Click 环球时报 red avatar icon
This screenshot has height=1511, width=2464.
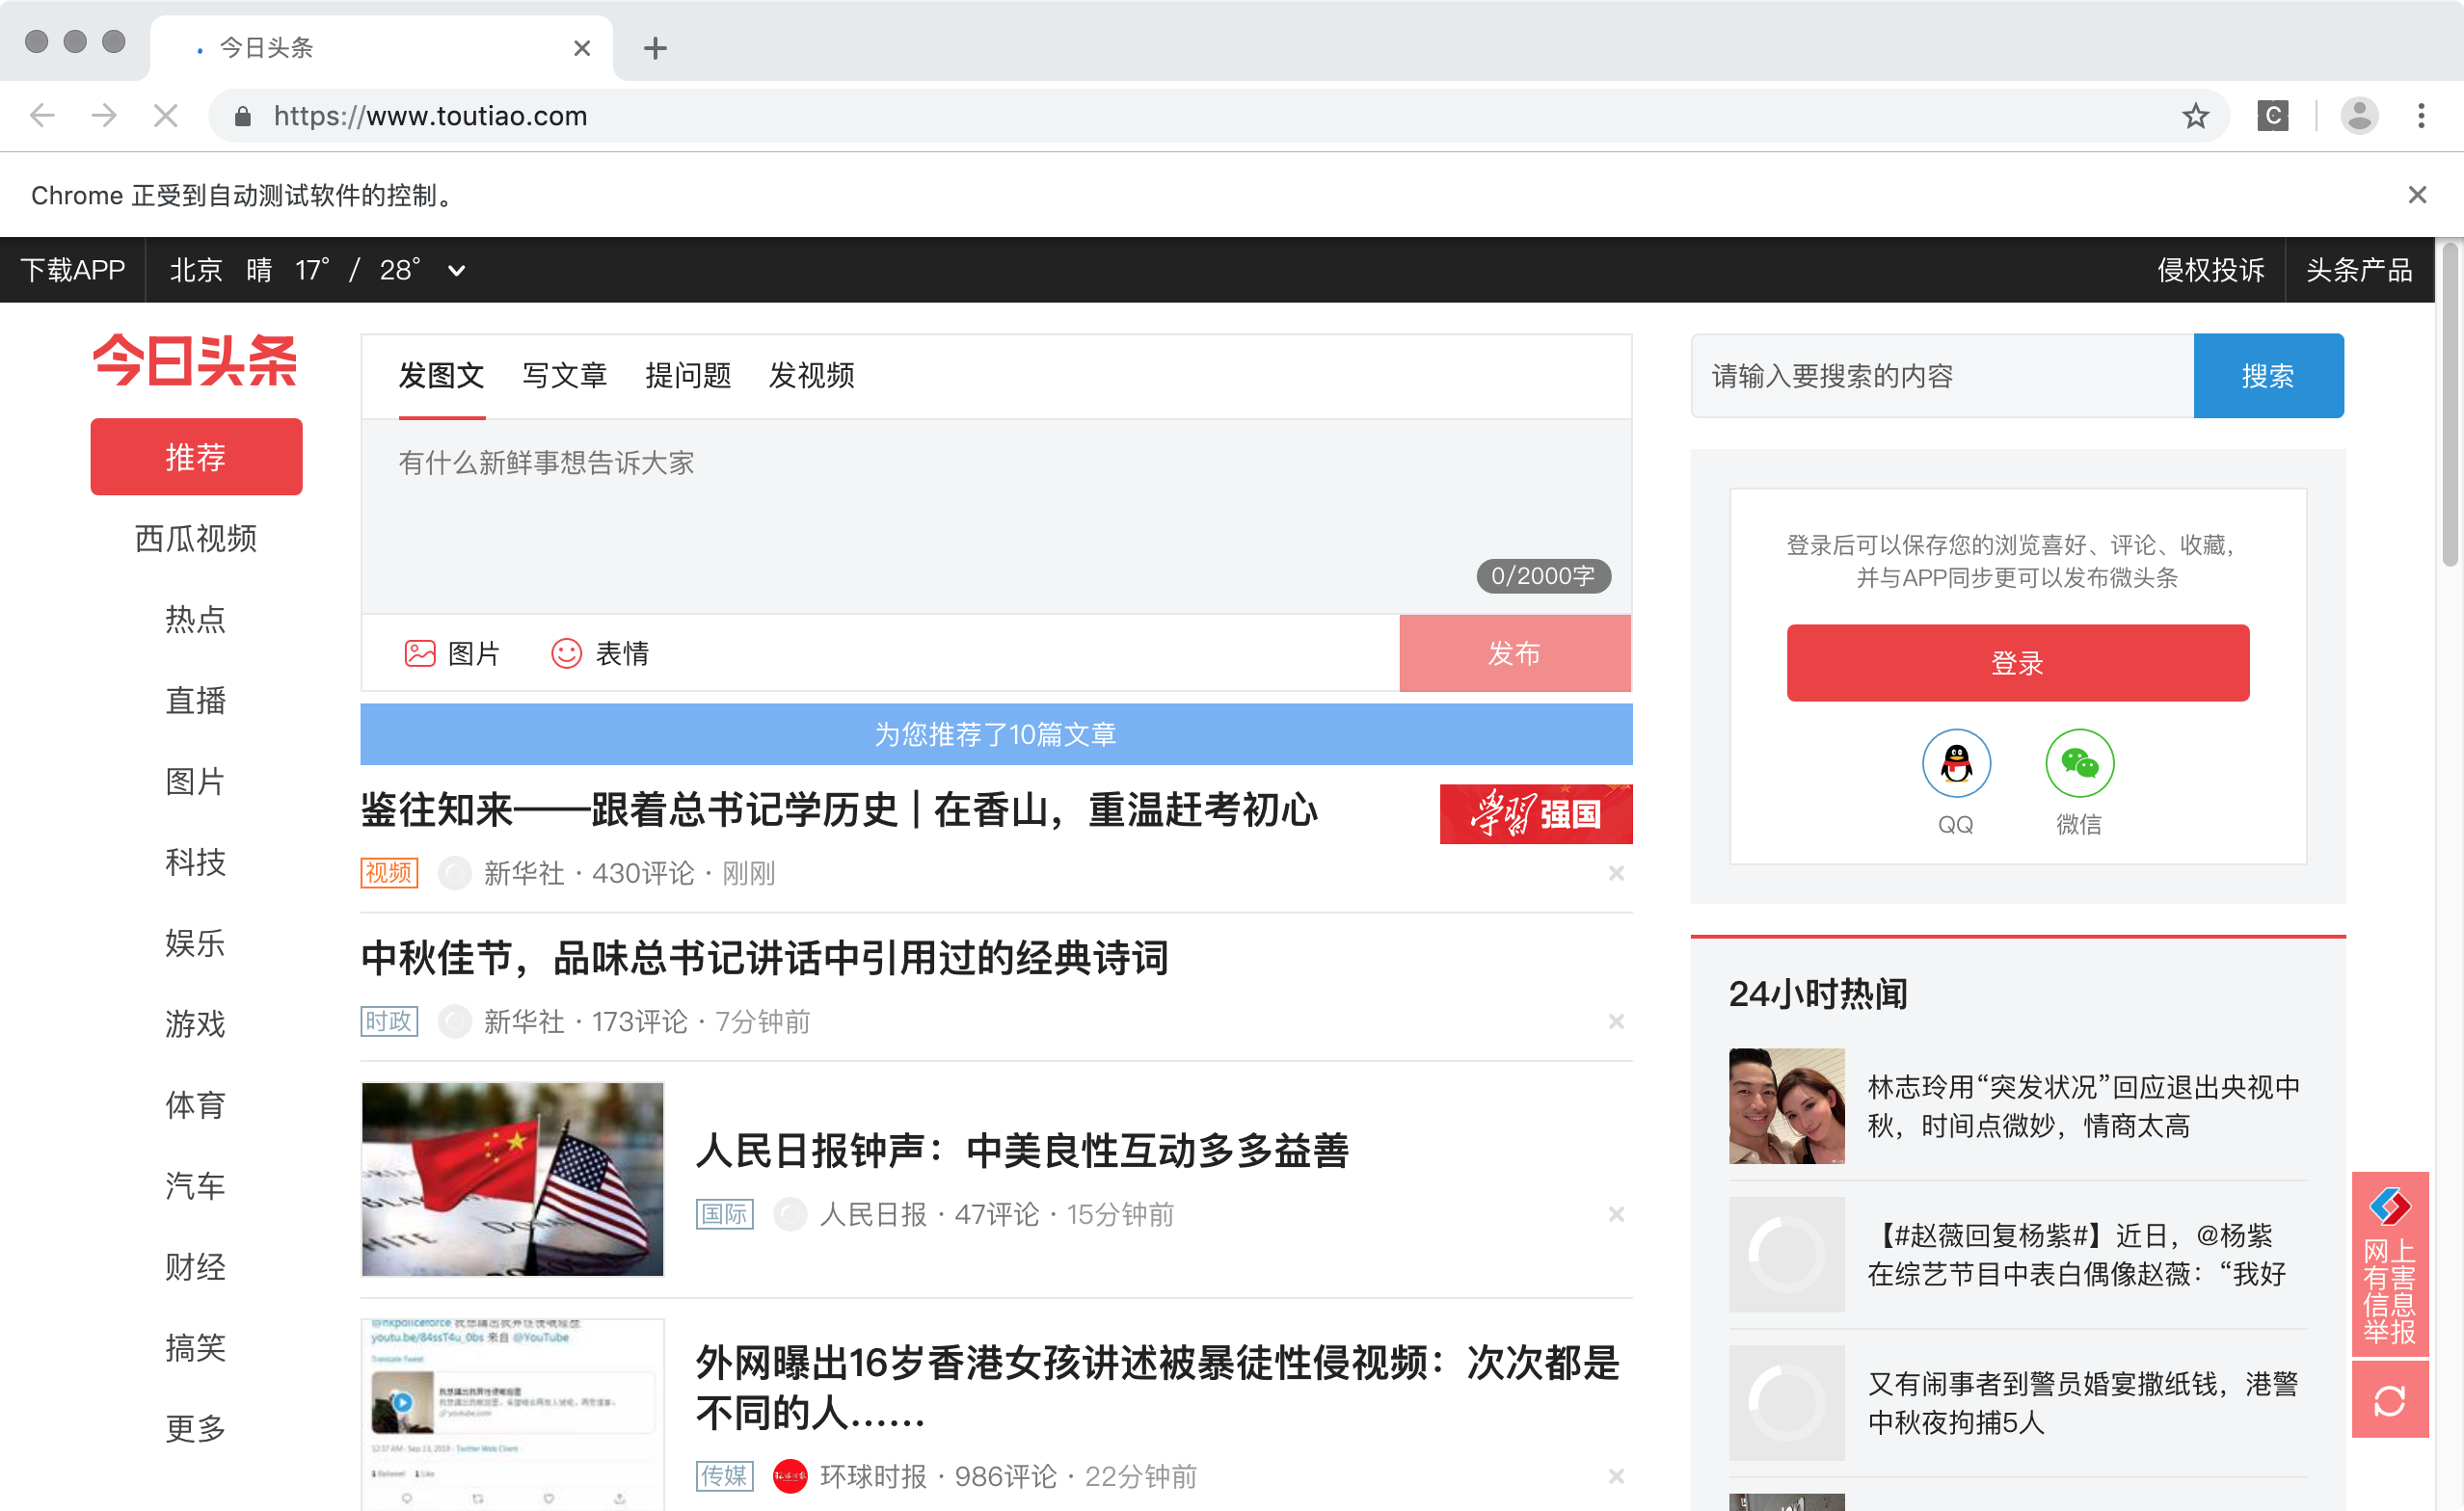pyautogui.click(x=790, y=1476)
